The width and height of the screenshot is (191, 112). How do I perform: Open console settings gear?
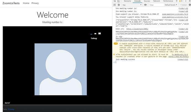pyautogui.click(x=190, y=5)
